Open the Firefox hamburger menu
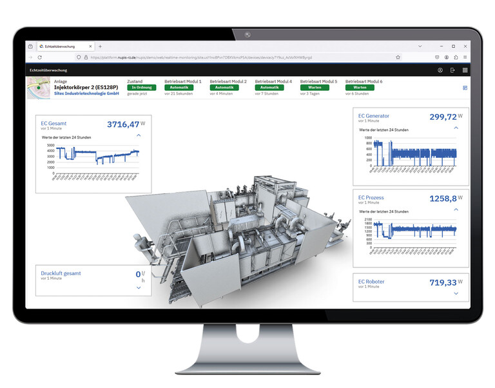The height and width of the screenshot is (388, 495). [465, 57]
